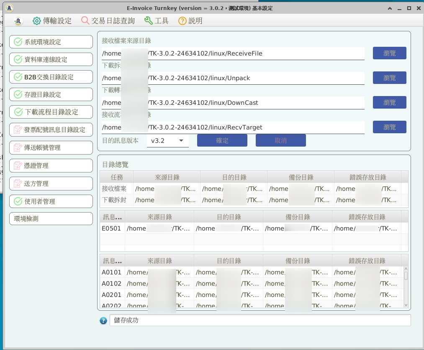The width and height of the screenshot is (424, 350).
Task: Click the question mark icon beside 說明
Action: click(x=182, y=21)
